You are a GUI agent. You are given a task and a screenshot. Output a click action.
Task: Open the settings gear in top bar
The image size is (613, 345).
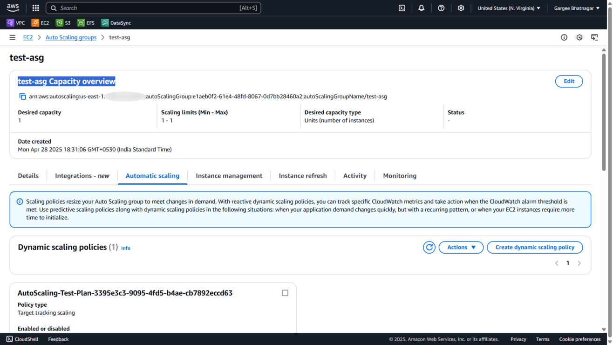click(461, 8)
